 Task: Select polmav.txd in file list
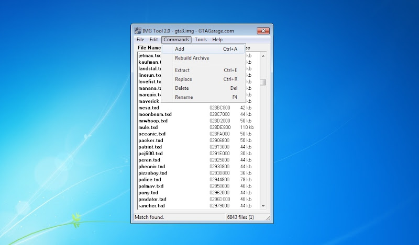[x=151, y=186]
